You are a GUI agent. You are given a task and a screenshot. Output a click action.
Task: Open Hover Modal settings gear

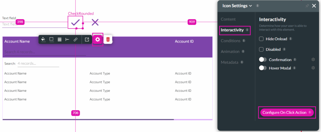point(313,68)
